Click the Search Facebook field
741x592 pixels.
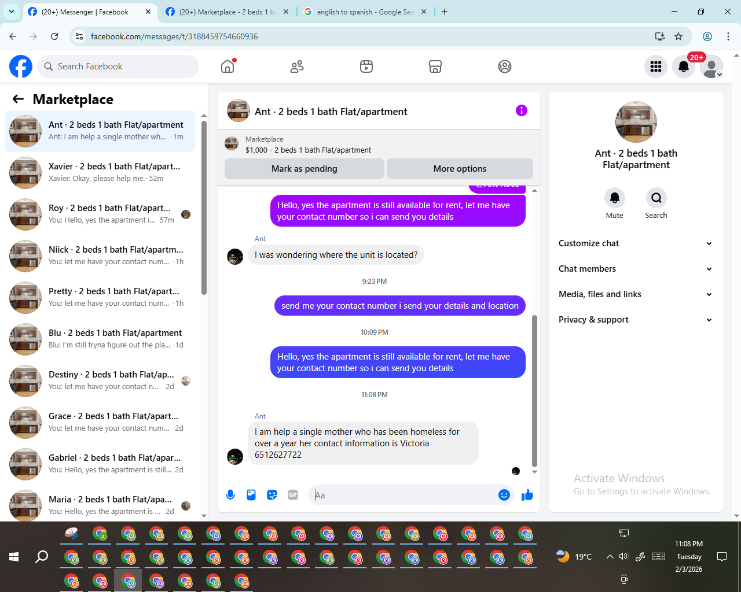(x=118, y=66)
